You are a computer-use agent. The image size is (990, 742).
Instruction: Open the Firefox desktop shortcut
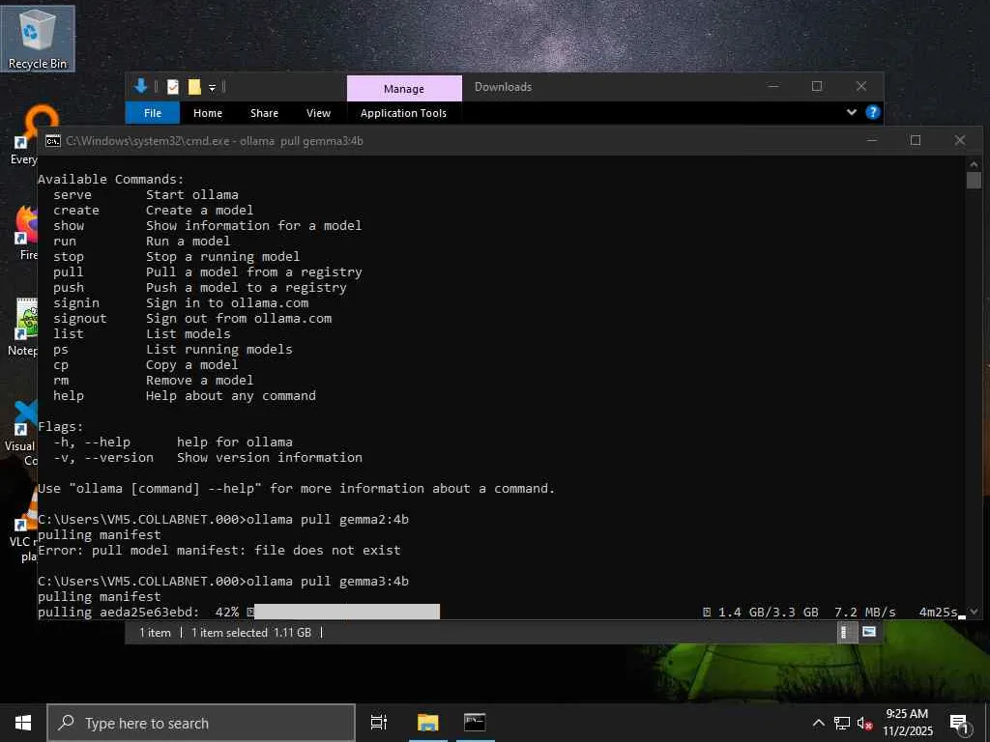25,233
